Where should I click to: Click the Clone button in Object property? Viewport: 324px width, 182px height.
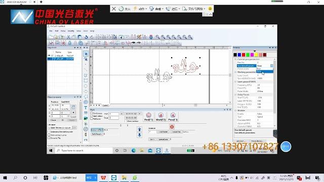[x=53, y=120]
